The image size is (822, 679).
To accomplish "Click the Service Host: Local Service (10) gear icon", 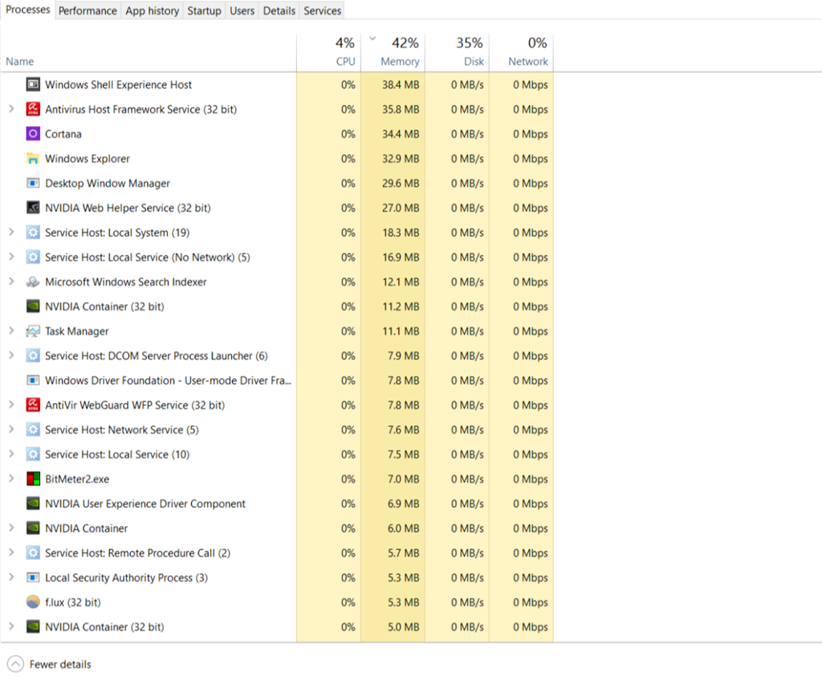I will tap(33, 454).
